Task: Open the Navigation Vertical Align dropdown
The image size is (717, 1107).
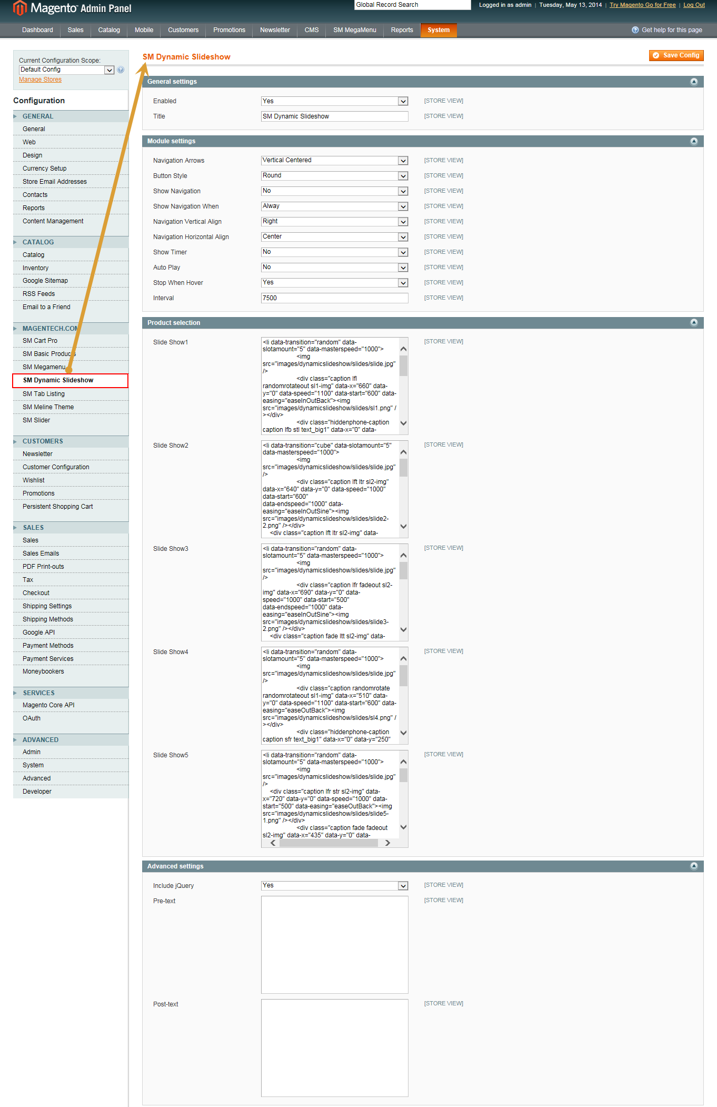Action: pyautogui.click(x=334, y=222)
